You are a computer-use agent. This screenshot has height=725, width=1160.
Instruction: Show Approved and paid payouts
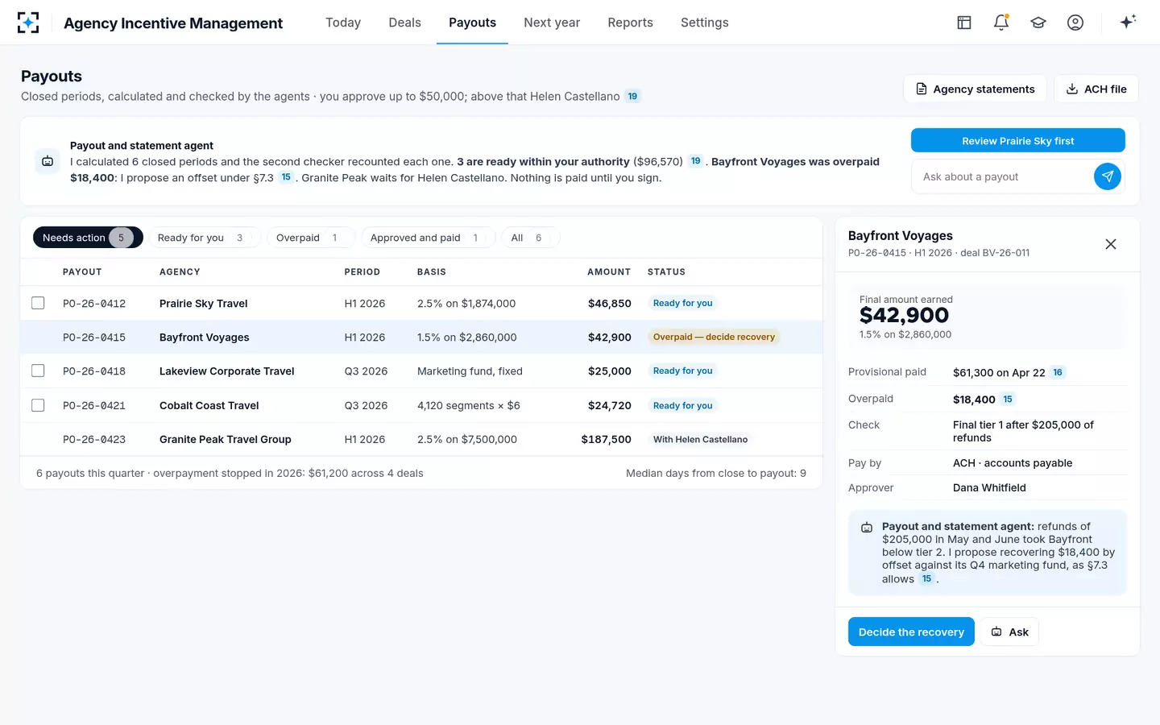coord(429,238)
